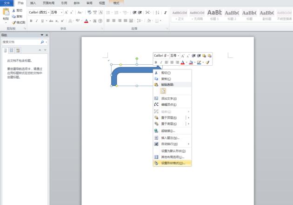Apply the 正文 Normal style from gallery

180,15
